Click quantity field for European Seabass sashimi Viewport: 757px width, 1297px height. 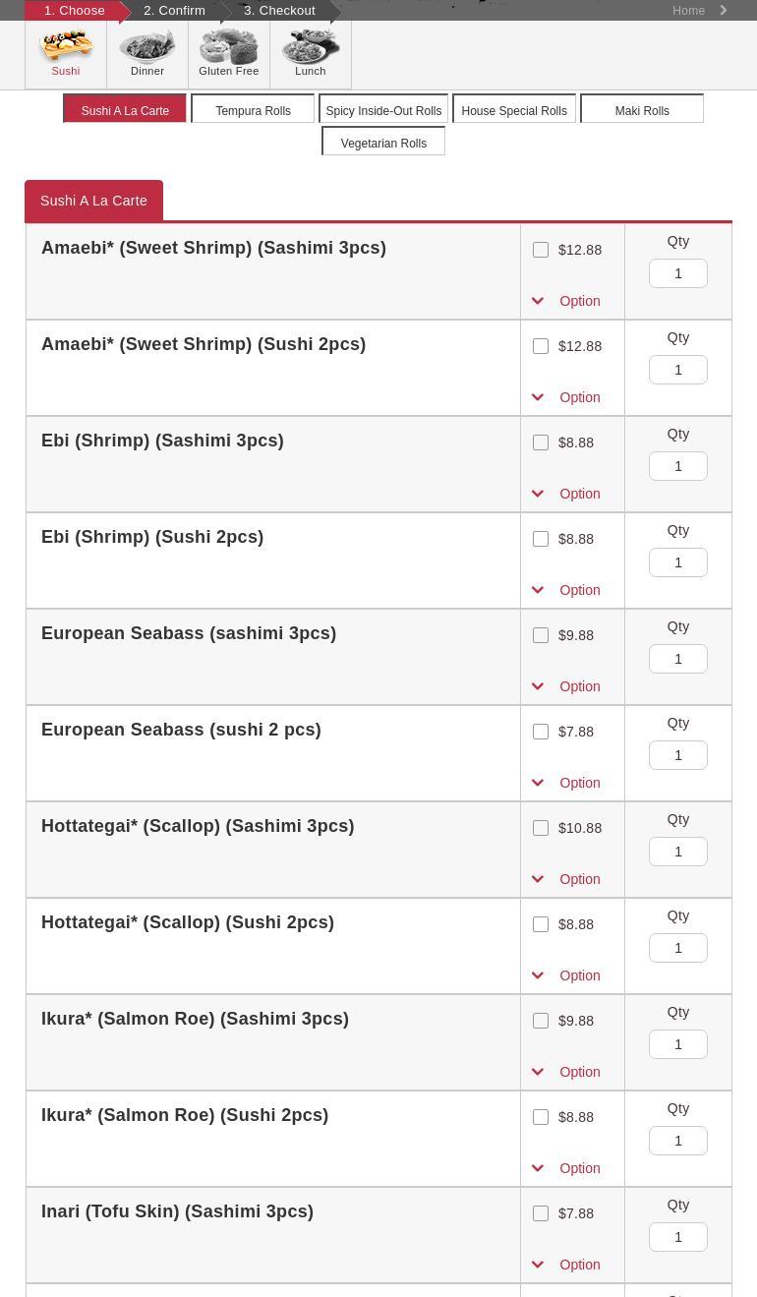click(678, 659)
